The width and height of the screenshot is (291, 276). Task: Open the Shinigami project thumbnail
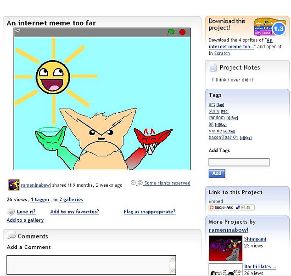pyautogui.click(x=225, y=248)
